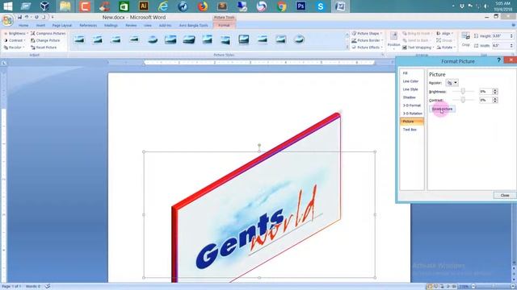Open the Recolor dropdown in the ribbon
This screenshot has width=517, height=290.
tap(15, 48)
